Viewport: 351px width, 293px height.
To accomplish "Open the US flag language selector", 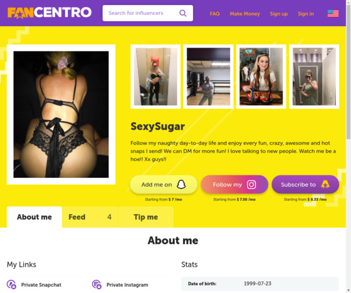I will (x=333, y=13).
